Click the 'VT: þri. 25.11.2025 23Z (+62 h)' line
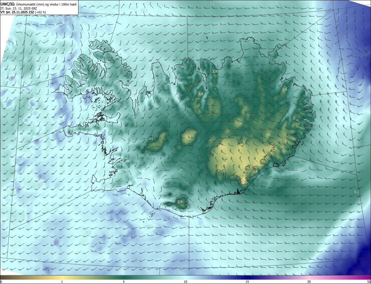 point(23,12)
